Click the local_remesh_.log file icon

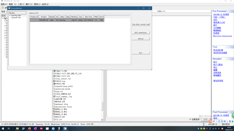pos(54,97)
